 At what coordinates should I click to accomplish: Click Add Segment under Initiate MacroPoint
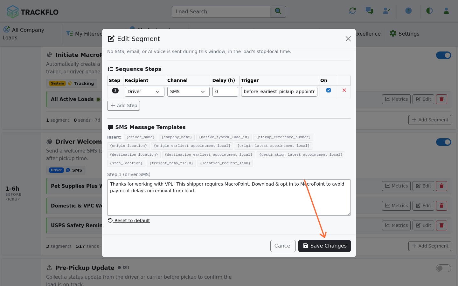(x=430, y=120)
